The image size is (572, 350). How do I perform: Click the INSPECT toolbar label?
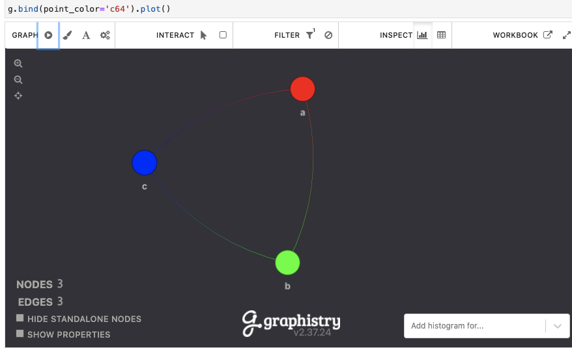pos(396,35)
